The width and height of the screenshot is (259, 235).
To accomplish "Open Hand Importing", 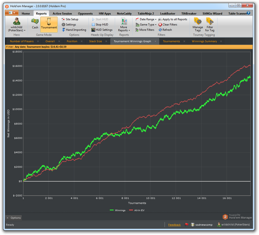I will tap(74, 30).
